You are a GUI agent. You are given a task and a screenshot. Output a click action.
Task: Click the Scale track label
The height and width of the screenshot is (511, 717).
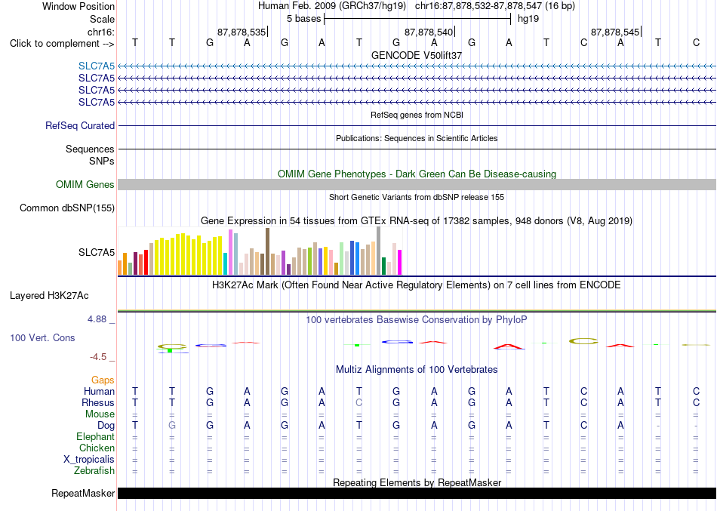pyautogui.click(x=102, y=19)
